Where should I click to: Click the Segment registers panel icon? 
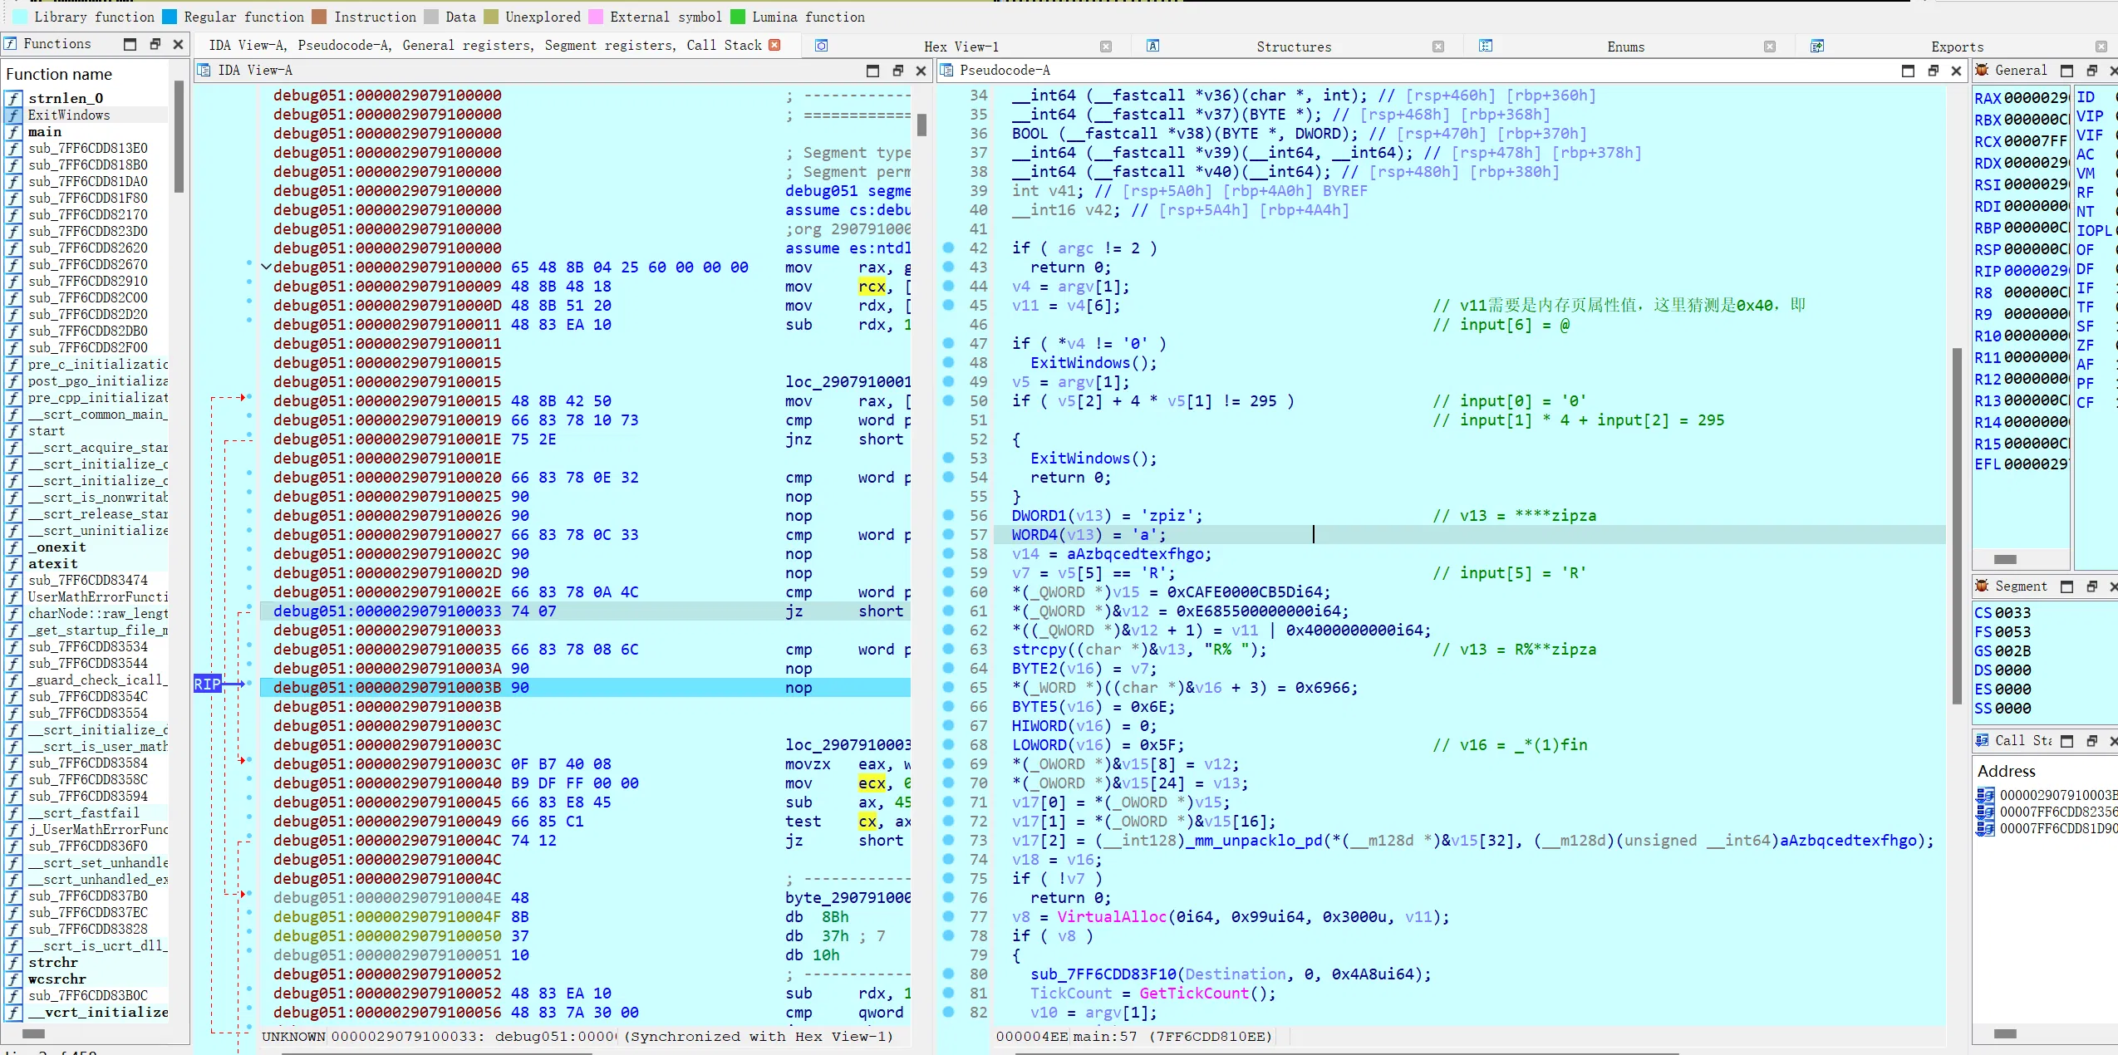click(1982, 586)
